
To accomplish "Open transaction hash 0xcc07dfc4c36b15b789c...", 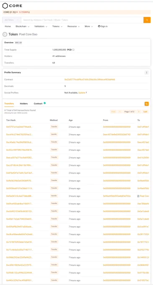I will [x=19, y=165].
